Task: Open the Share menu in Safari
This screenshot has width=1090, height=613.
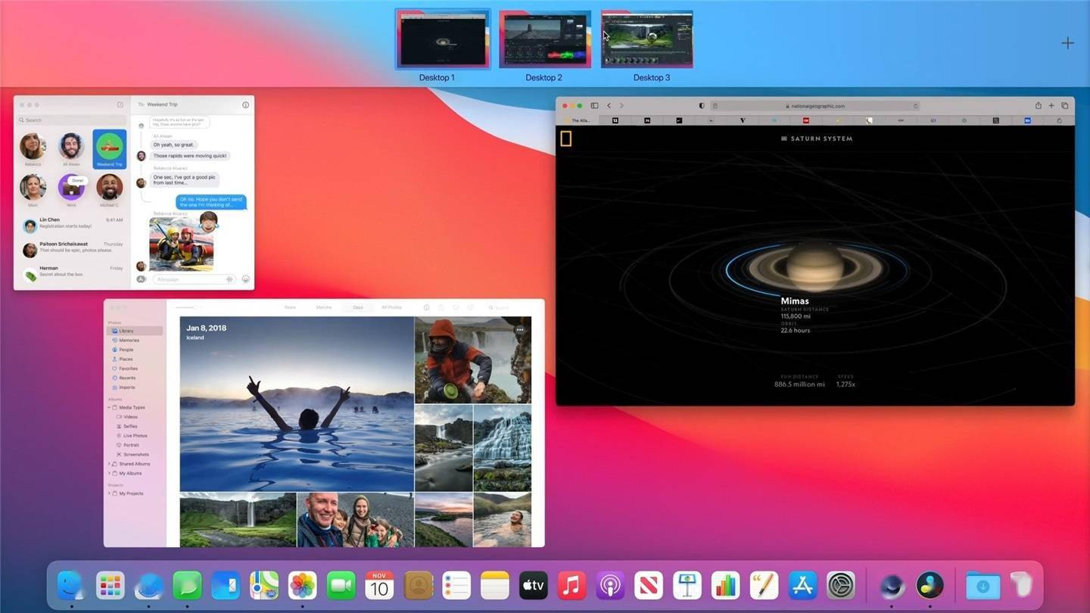Action: click(1039, 105)
